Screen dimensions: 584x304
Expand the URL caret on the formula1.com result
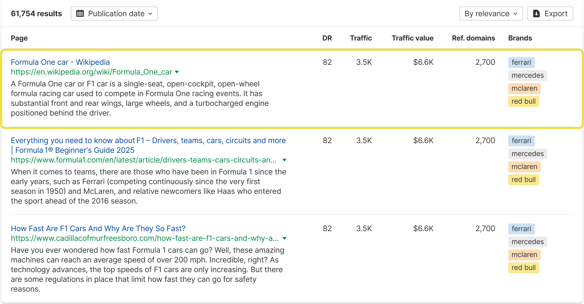click(x=285, y=160)
